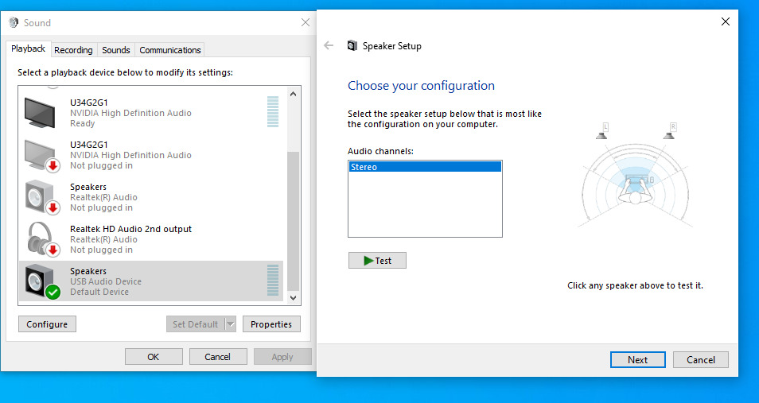The width and height of the screenshot is (759, 403).
Task: Open Properties for the selected device
Action: 271,324
